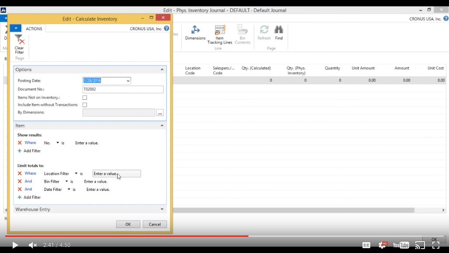Click the Dynamics NAV app icon in title bar

tap(3, 10)
